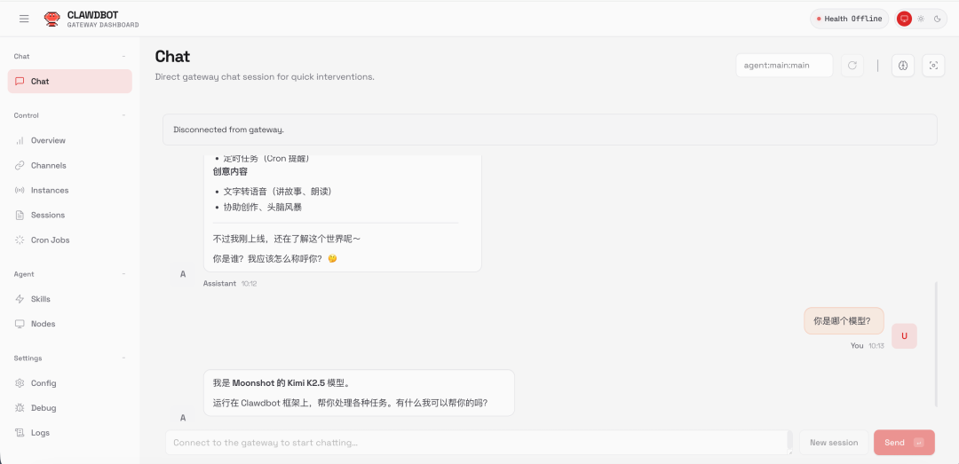Click the You 10:13 timestamp label
This screenshot has width=959, height=464.
(868, 346)
